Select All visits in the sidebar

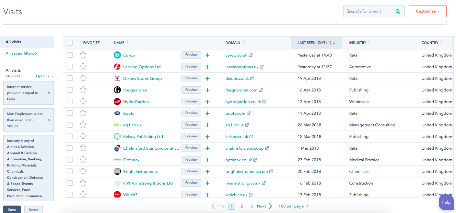click(13, 42)
